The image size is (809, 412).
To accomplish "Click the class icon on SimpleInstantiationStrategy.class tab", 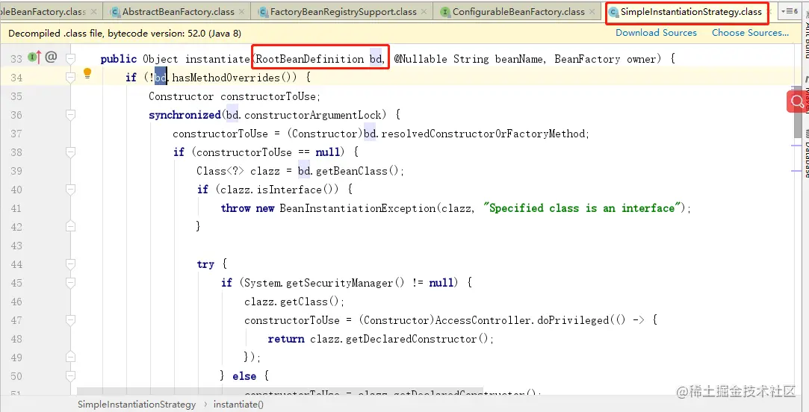I will [x=613, y=12].
